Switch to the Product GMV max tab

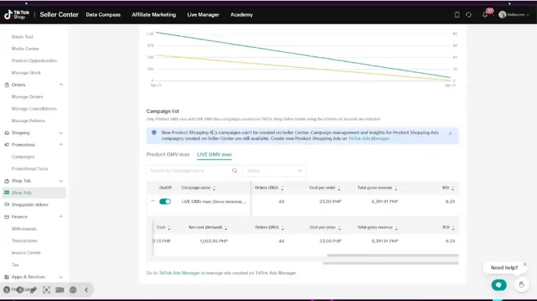pos(168,154)
